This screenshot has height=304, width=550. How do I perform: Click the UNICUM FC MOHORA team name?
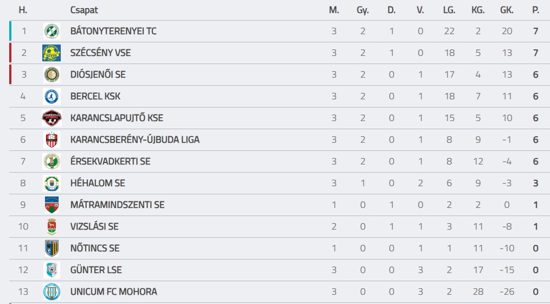114,292
